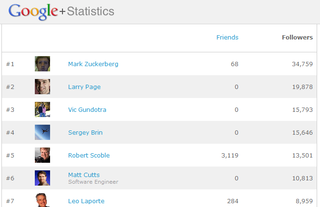Click Vic Gundotra's avatar thumbnail

pyautogui.click(x=42, y=109)
